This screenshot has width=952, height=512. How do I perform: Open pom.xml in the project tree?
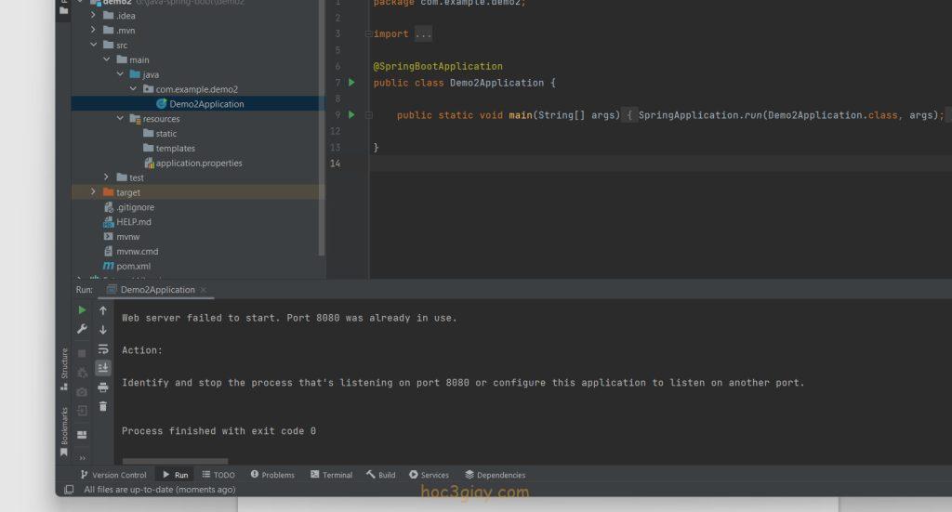point(133,266)
